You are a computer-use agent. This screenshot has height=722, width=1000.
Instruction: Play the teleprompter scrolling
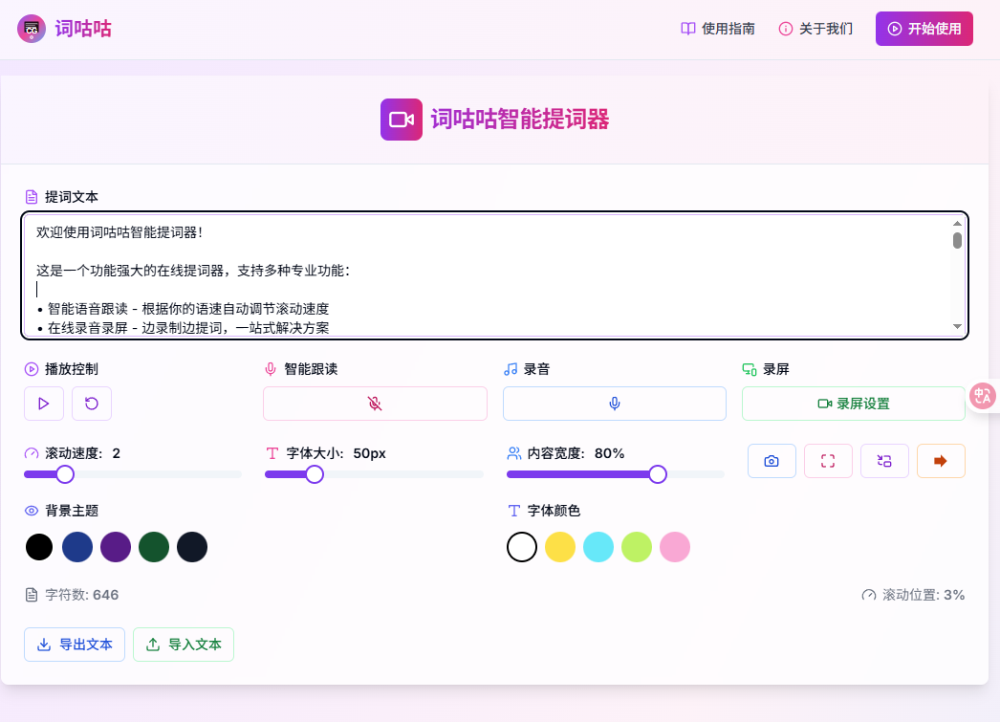(44, 403)
